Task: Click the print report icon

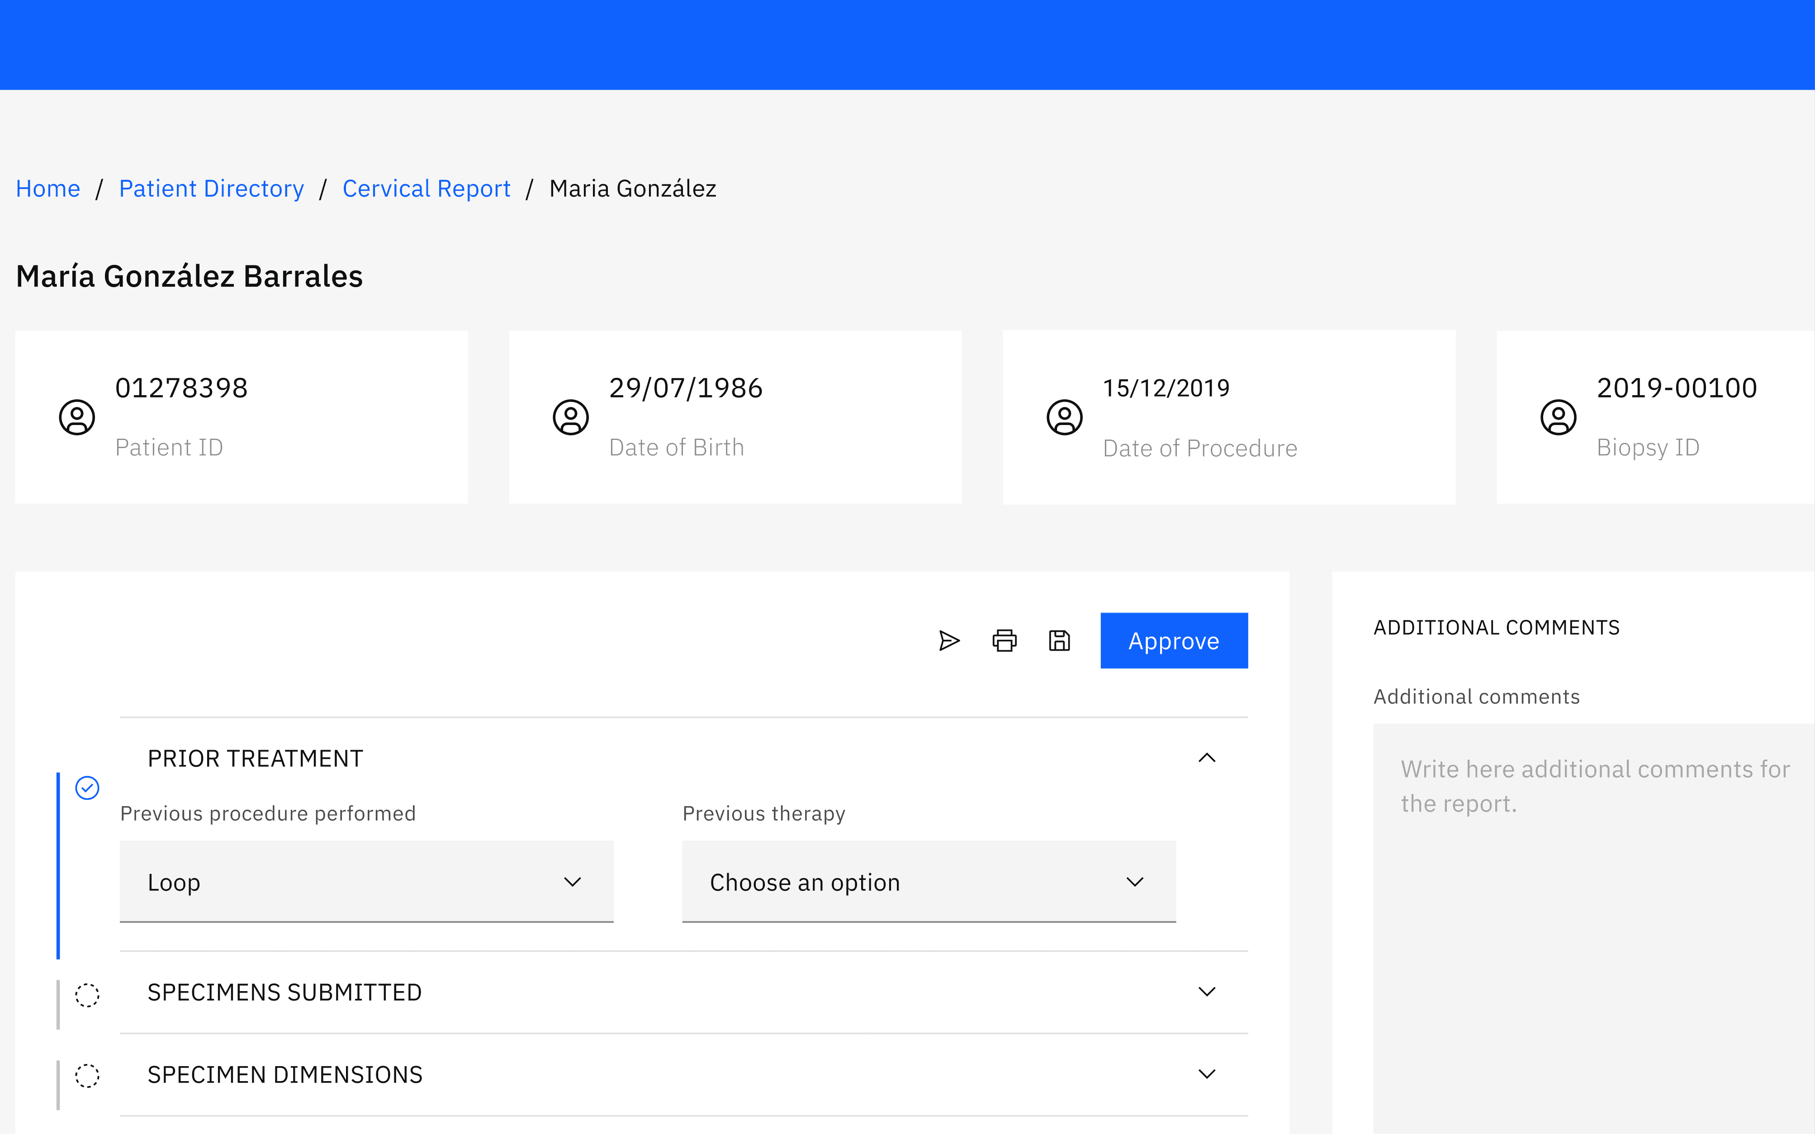Action: (1004, 641)
